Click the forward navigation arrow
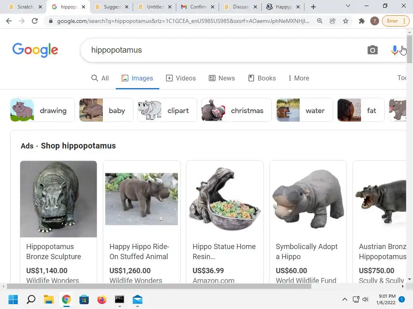Viewport: 413px width, 309px height. pyautogui.click(x=22, y=21)
